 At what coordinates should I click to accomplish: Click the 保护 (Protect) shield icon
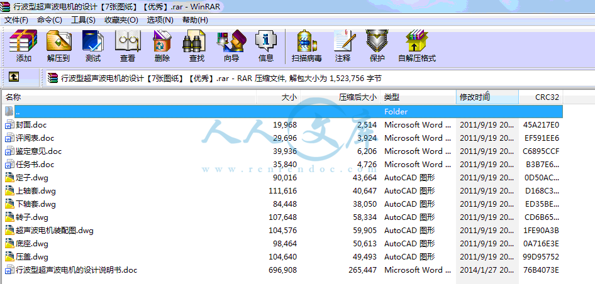point(376,41)
